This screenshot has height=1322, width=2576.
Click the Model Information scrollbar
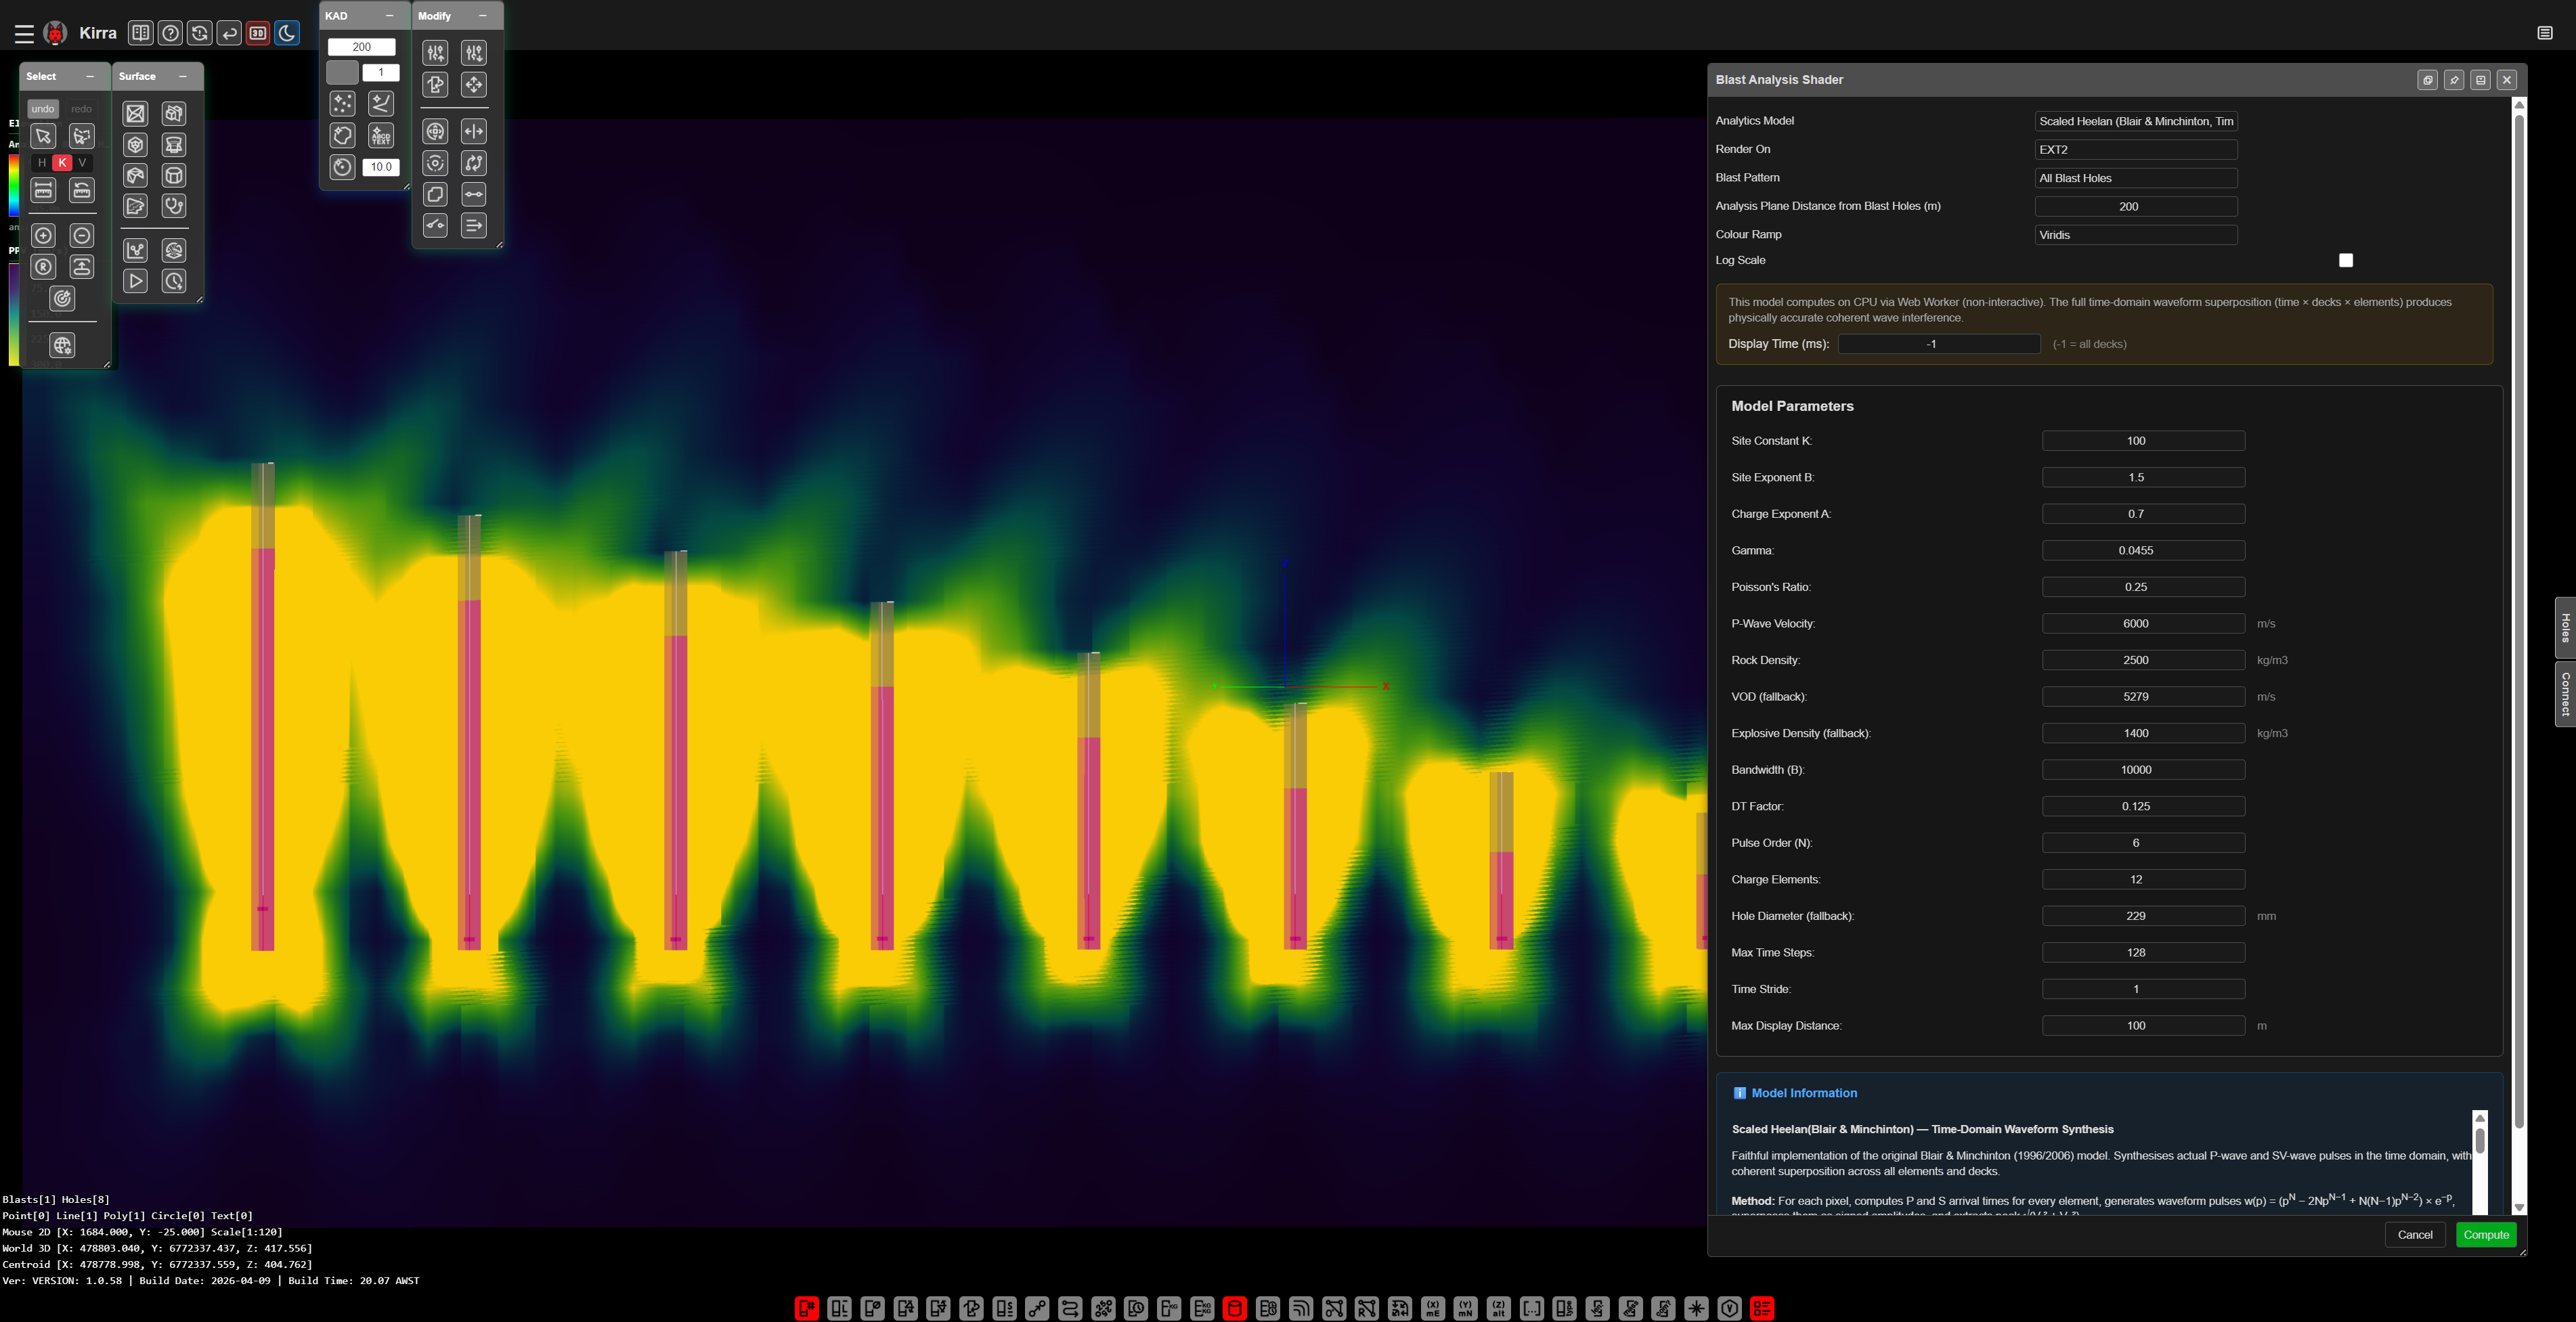(x=2480, y=1140)
